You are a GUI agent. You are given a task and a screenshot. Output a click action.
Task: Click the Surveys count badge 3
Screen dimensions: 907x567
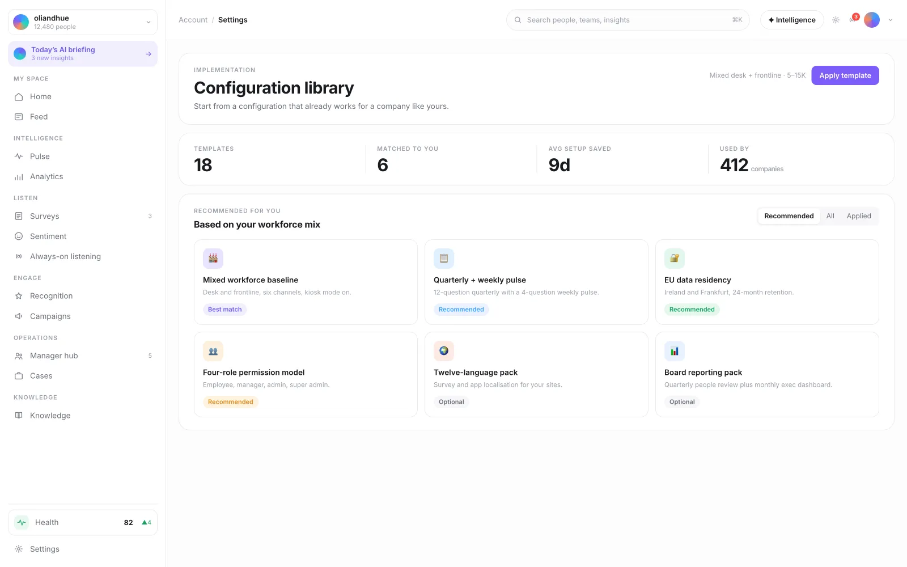150,216
